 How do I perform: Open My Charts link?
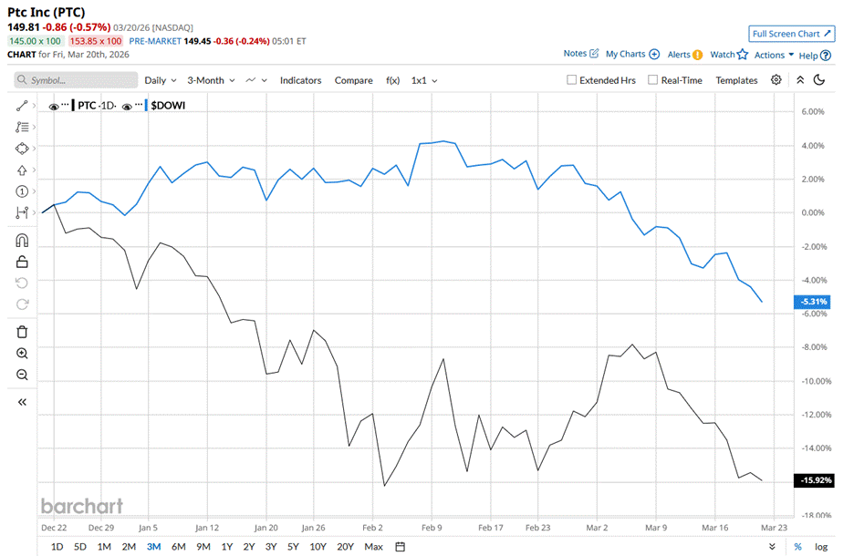[633, 54]
